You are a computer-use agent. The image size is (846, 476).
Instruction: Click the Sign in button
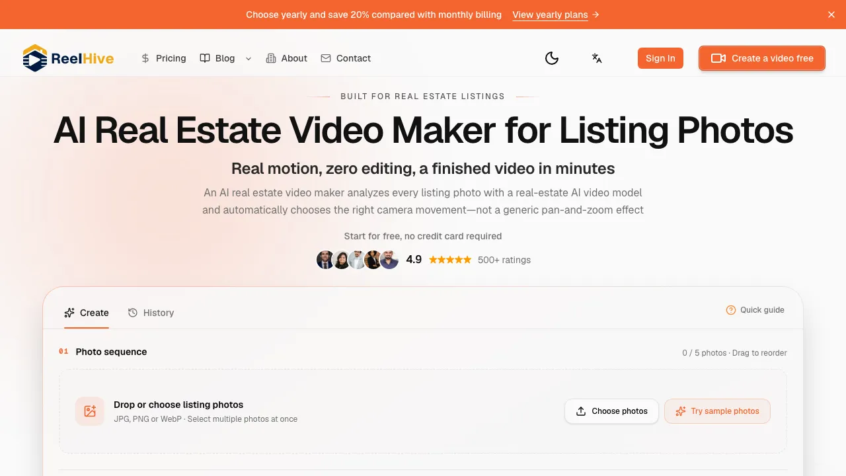click(660, 58)
